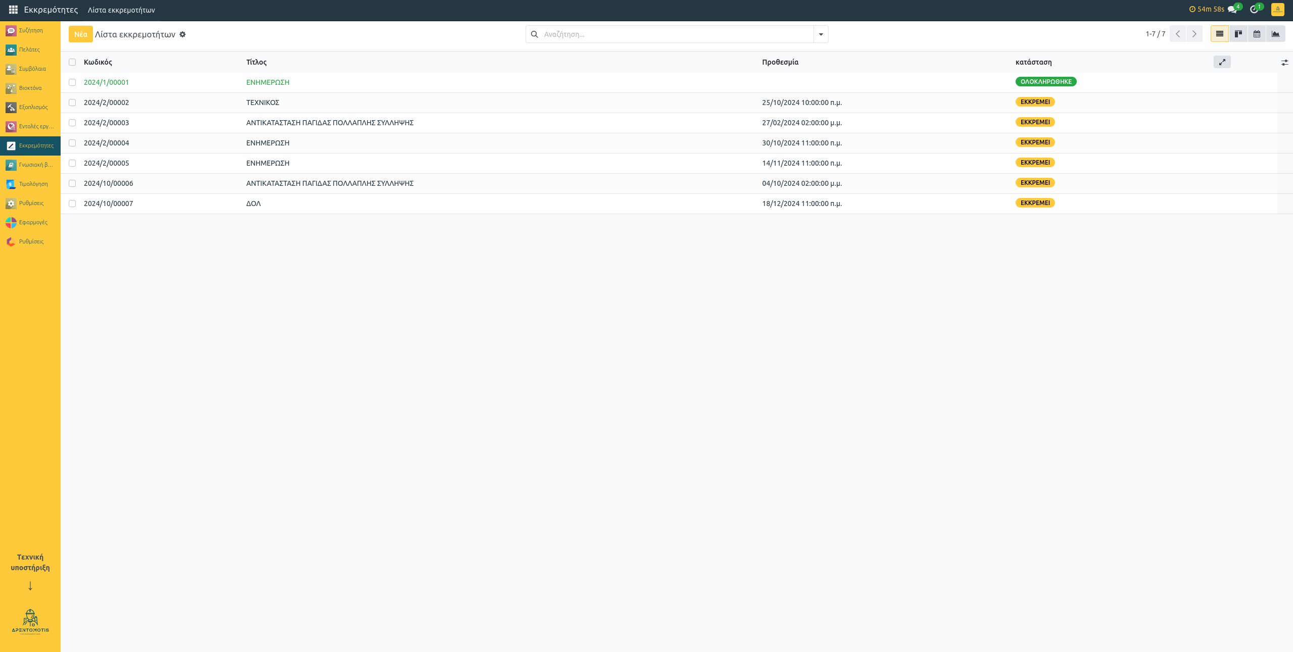Click the title ΔΟΛ
1293x652 pixels.
[254, 204]
